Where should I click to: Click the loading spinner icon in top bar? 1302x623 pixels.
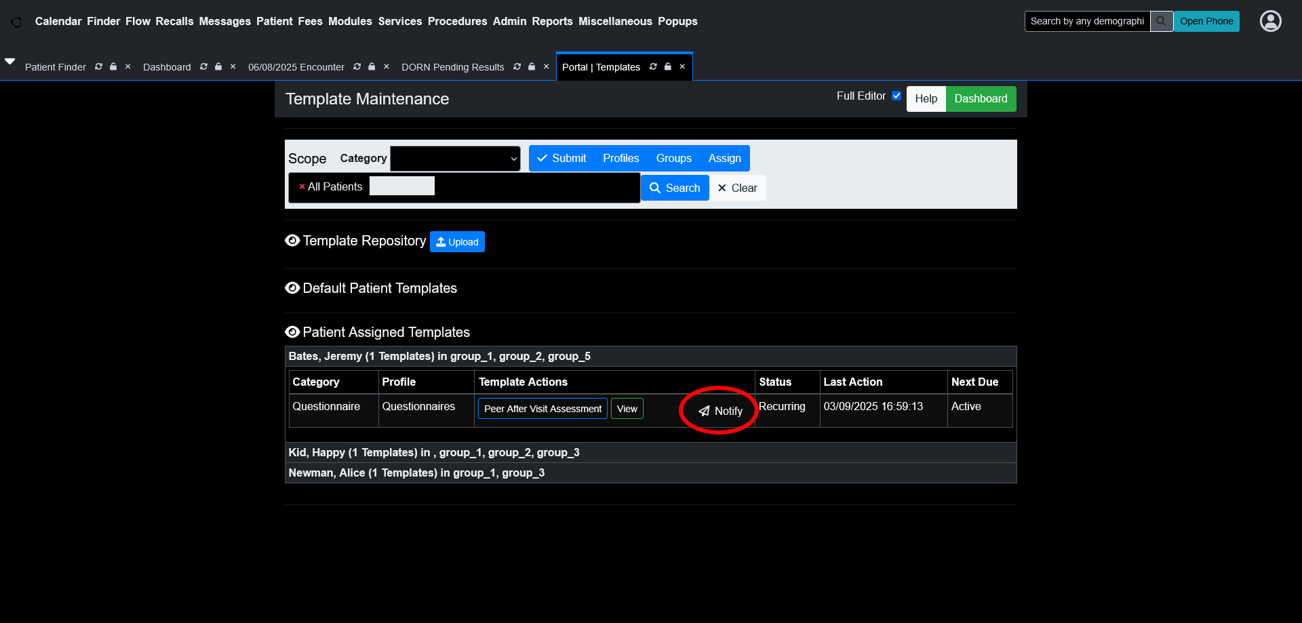(x=16, y=22)
